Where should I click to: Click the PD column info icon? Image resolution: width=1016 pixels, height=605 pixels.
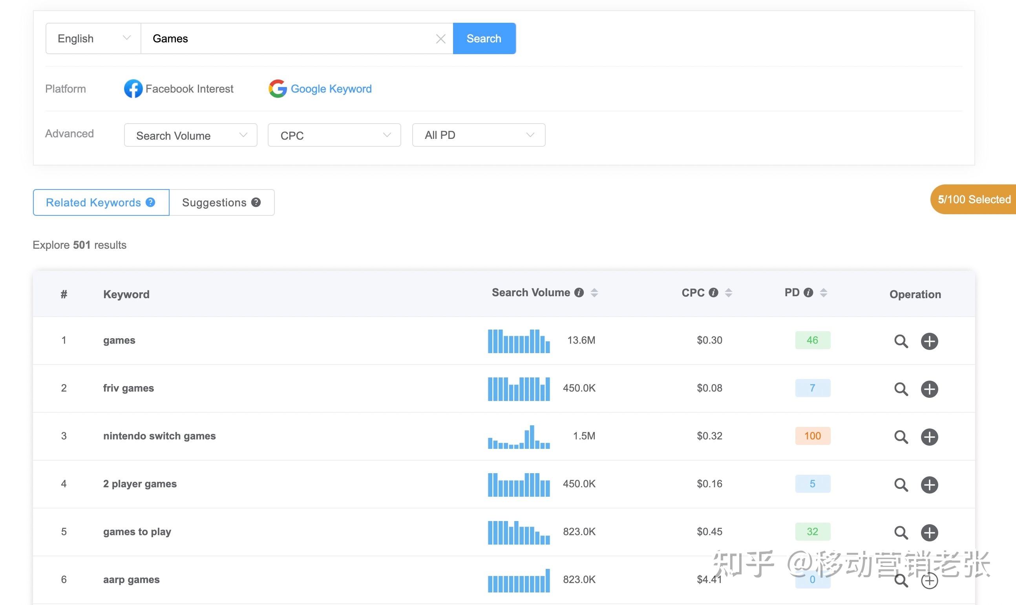coord(808,292)
